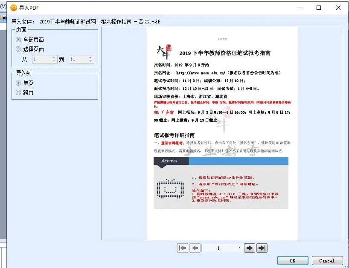Viewport: 349px width, 268px height.
Task: Decrease the 到 end page value
Action: point(90,61)
